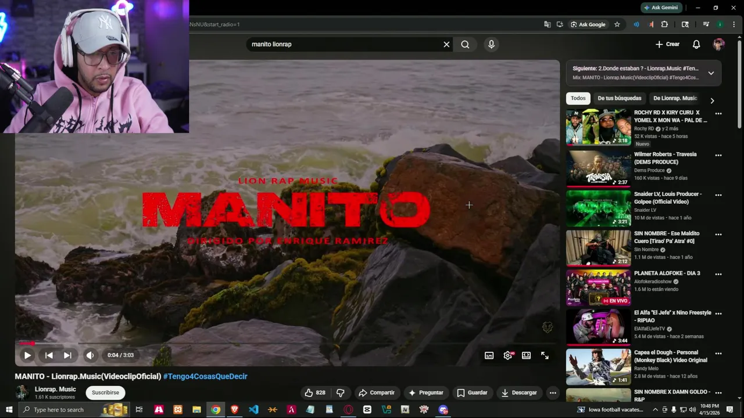Click Ask Google in address bar
Image resolution: width=744 pixels, height=418 pixels.
[x=588, y=24]
